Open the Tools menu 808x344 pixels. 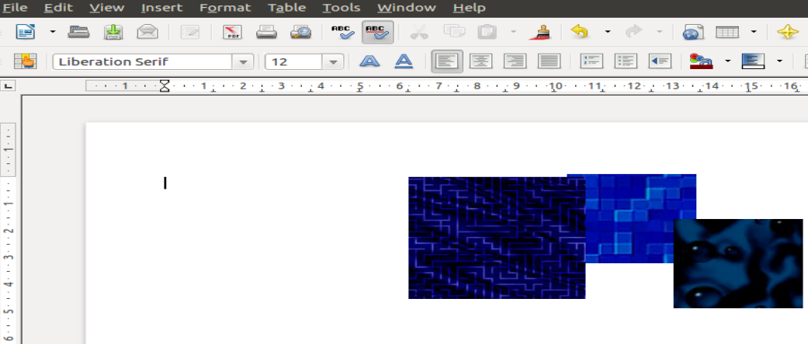point(342,8)
